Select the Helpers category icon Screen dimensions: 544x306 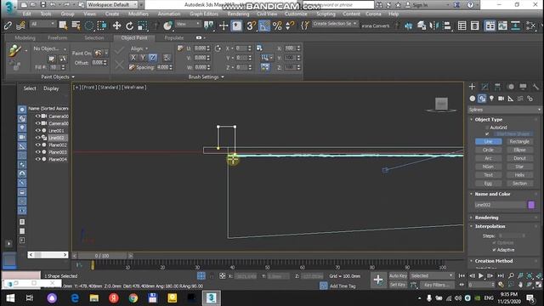511,99
